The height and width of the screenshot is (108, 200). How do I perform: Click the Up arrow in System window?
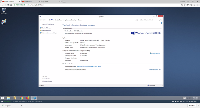[49, 20]
